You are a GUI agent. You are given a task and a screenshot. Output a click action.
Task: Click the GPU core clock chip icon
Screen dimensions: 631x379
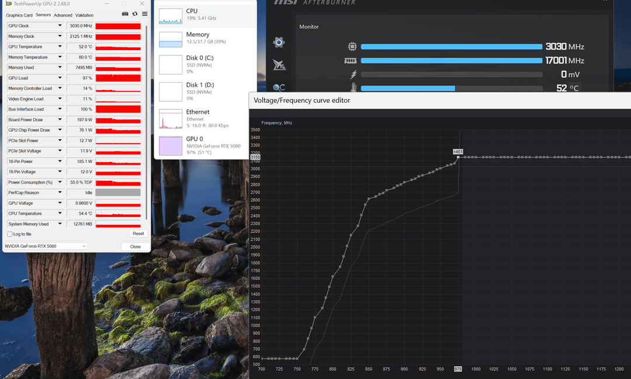tap(352, 47)
